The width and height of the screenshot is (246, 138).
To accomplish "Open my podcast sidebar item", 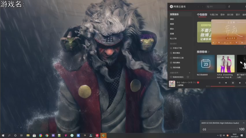I will coord(175,63).
